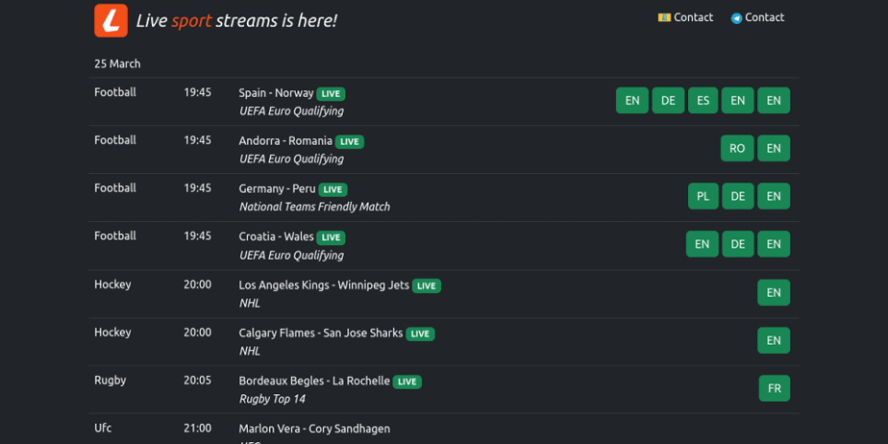Open the DE stream for Spain - Norway
This screenshot has width=888, height=444.
(x=668, y=100)
